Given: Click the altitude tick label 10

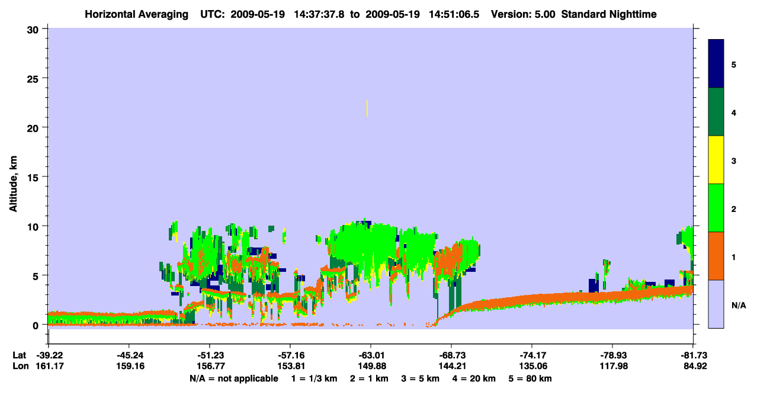Looking at the screenshot, I should pyautogui.click(x=34, y=226).
